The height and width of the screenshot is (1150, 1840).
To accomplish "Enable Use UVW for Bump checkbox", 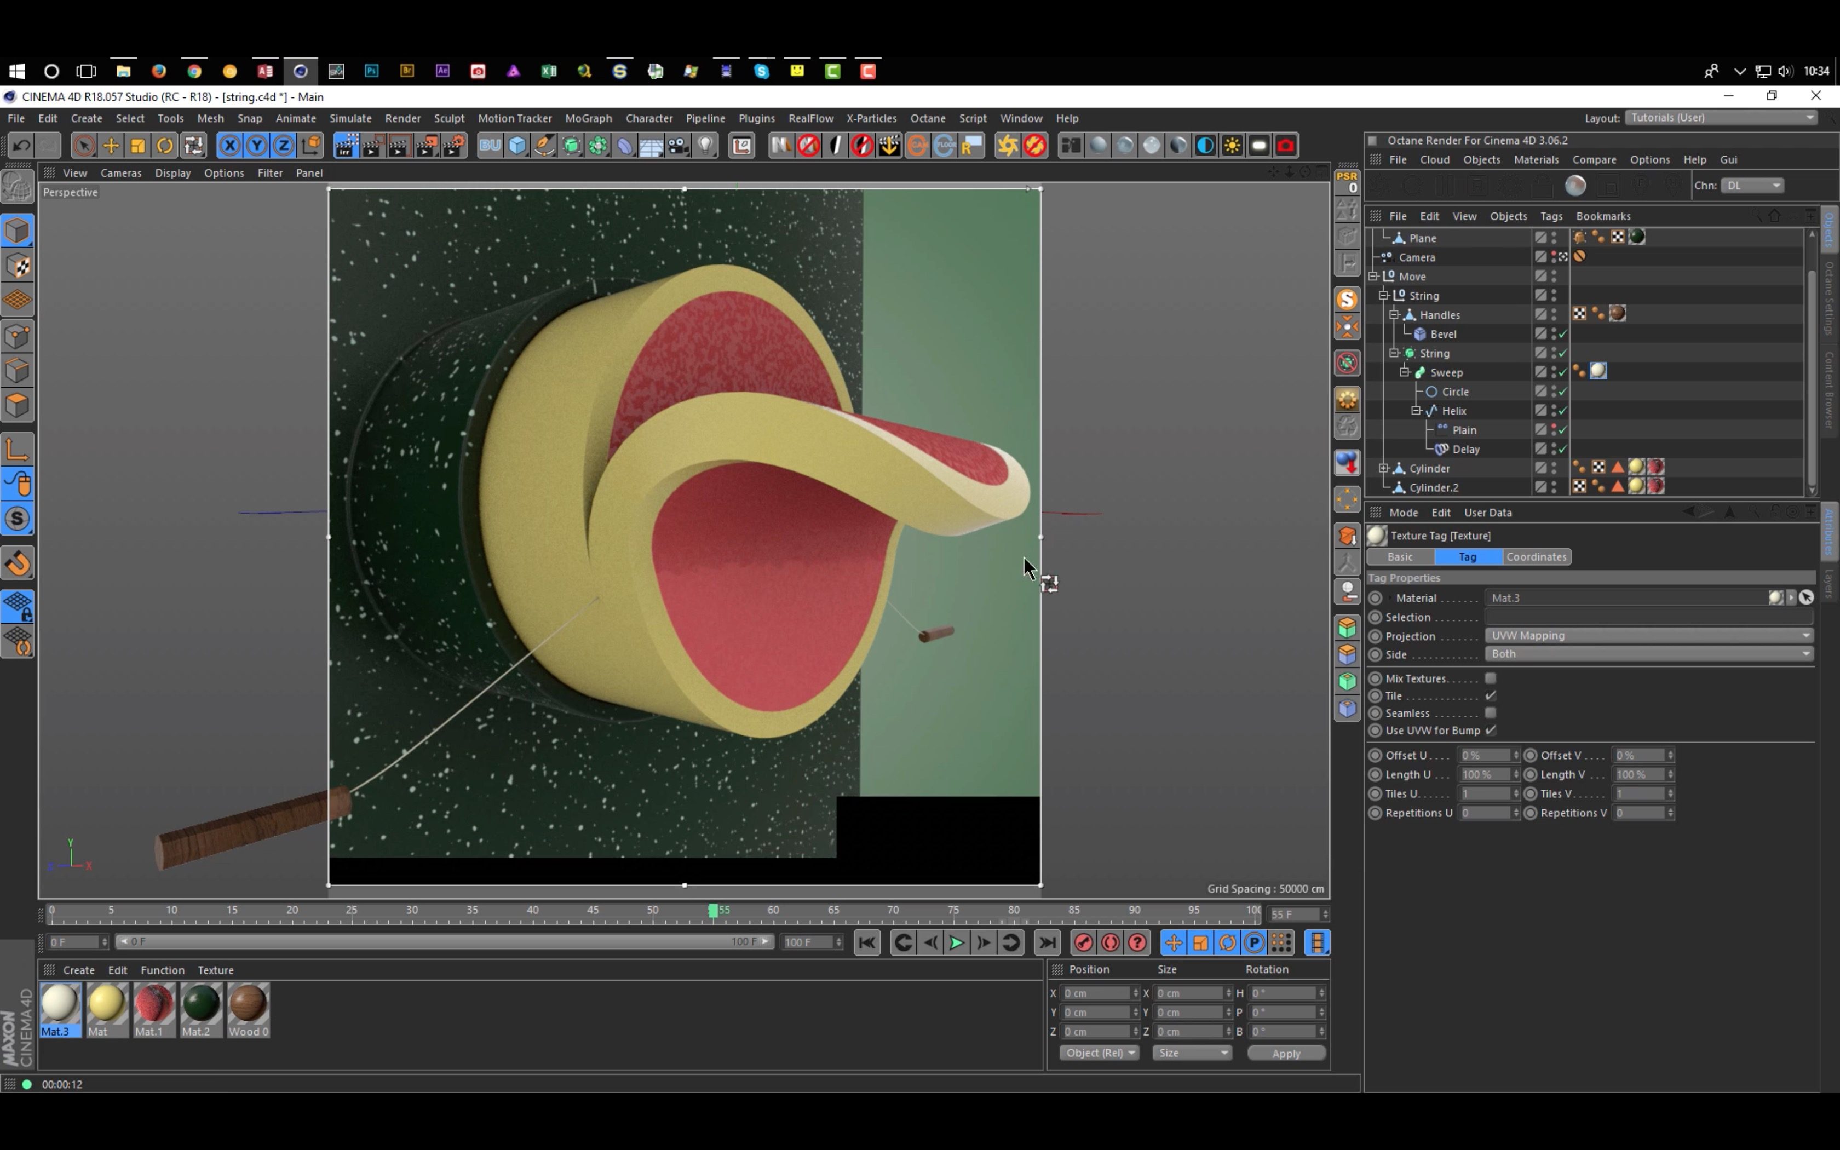I will pyautogui.click(x=1492, y=730).
